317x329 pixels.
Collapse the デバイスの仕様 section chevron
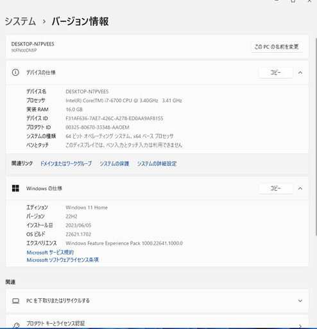point(300,73)
